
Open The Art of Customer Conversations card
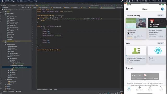point(157,28)
